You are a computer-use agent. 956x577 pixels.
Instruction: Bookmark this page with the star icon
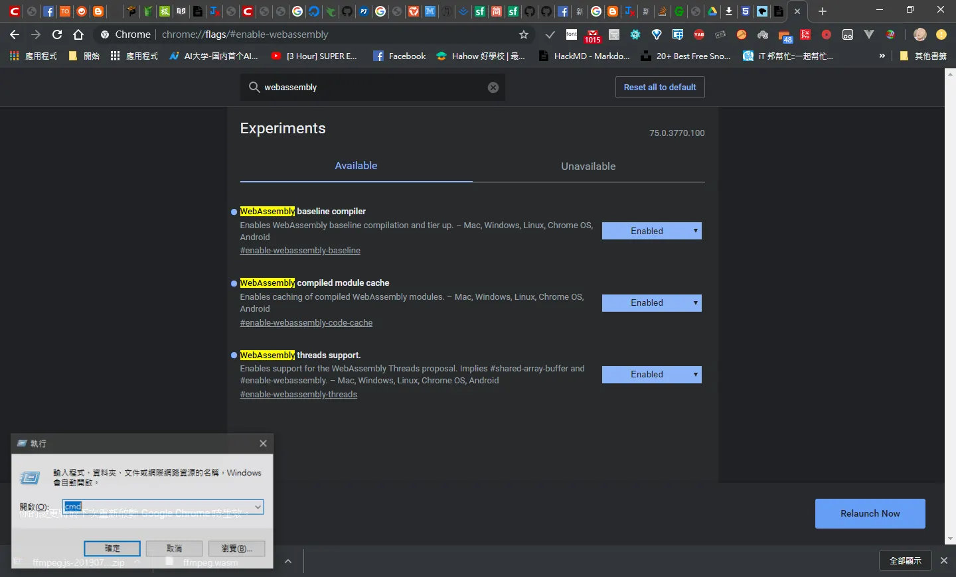click(524, 34)
